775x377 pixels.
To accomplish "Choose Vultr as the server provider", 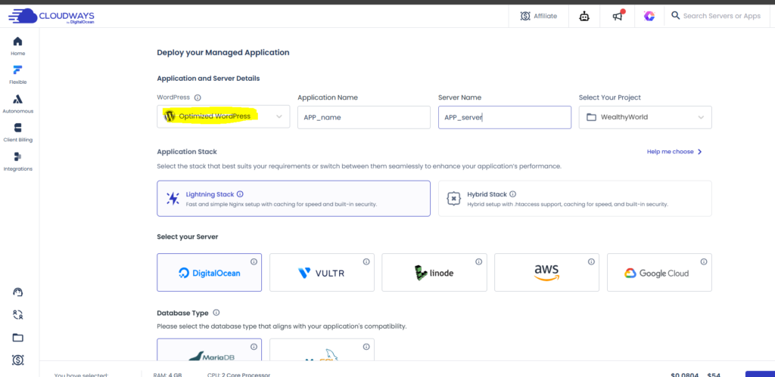I will 321,273.
